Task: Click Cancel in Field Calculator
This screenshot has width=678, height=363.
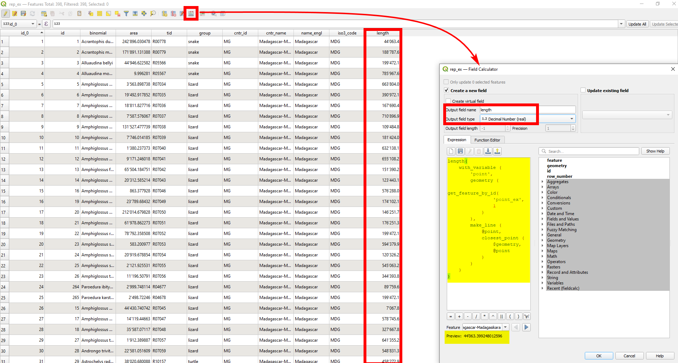Action: tap(629, 356)
